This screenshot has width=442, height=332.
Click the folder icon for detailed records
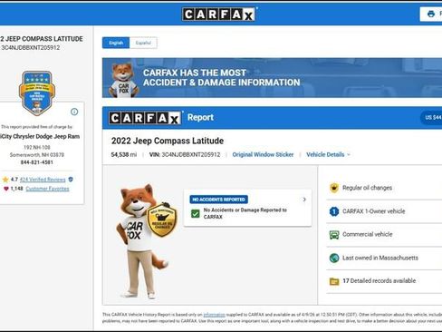pos(334,281)
